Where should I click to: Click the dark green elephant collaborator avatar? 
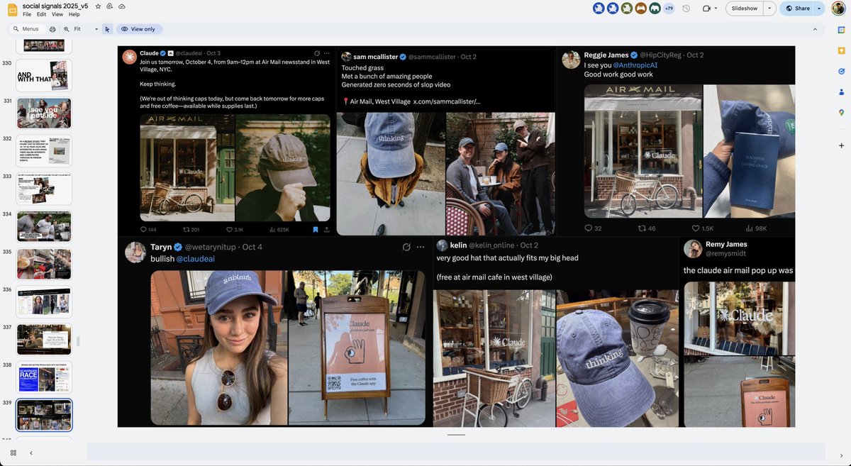[655, 9]
